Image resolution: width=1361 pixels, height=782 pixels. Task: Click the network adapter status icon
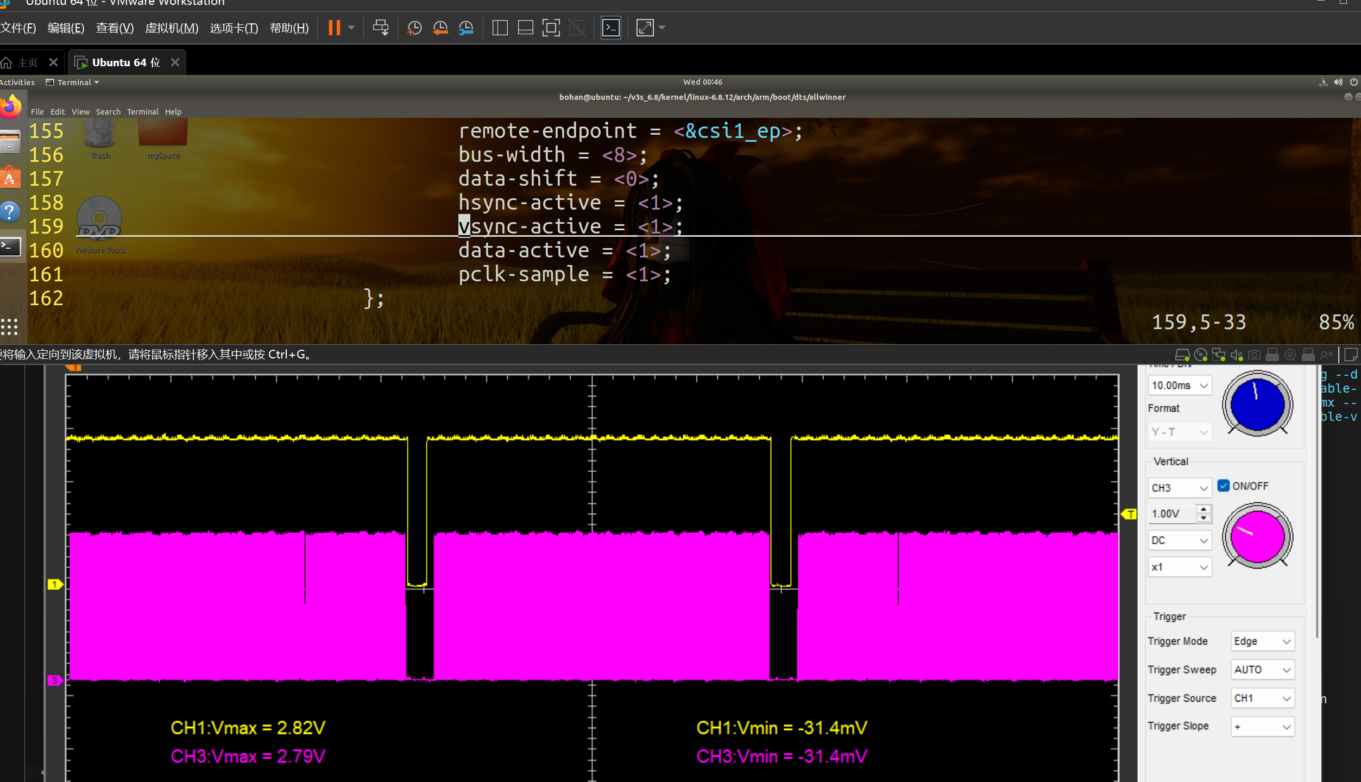(1219, 355)
